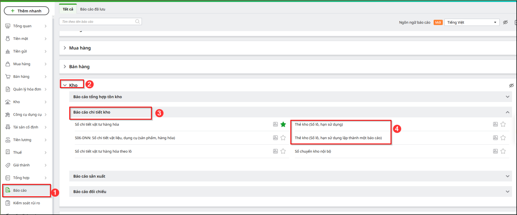Expand Báo cáo tổng hợp tồn kho section
Screen dimensions: 517x215
click(x=507, y=97)
